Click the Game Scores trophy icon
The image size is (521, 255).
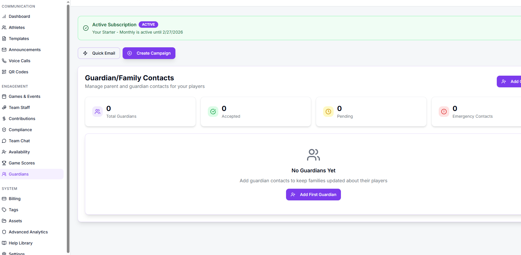pyautogui.click(x=4, y=163)
